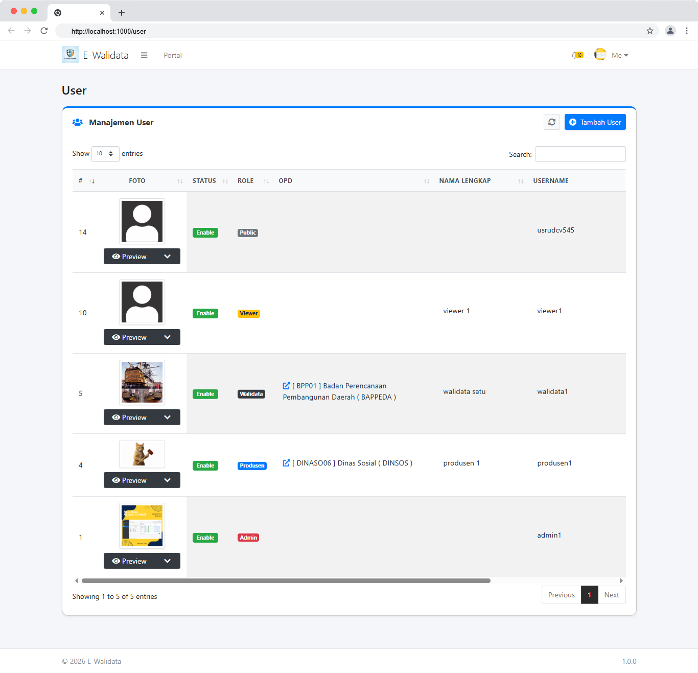
Task: Reload the page in the browser
Action: click(x=44, y=31)
